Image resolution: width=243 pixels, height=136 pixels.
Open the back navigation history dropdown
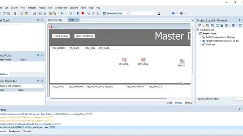coord(177,14)
